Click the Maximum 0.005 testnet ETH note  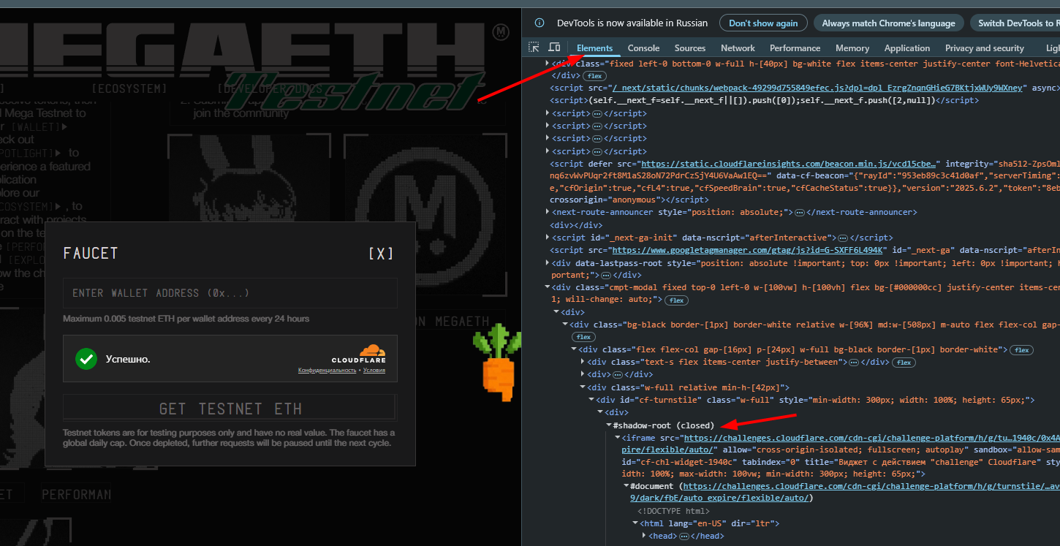186,319
